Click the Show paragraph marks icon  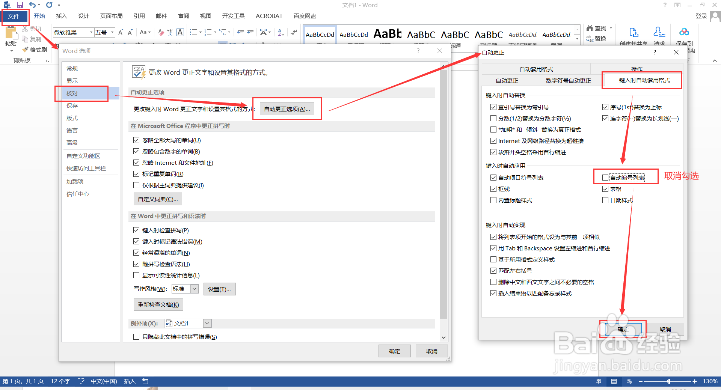pos(294,32)
